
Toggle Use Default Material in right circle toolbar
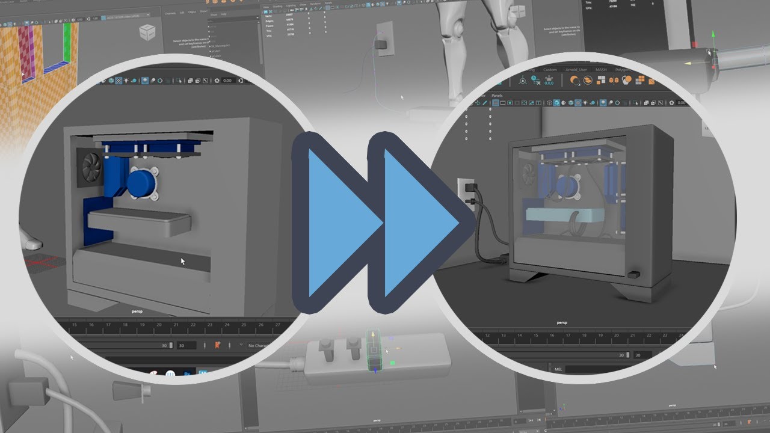(x=564, y=102)
